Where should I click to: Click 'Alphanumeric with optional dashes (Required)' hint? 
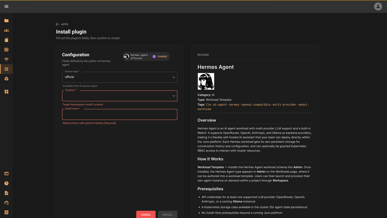click(89, 123)
